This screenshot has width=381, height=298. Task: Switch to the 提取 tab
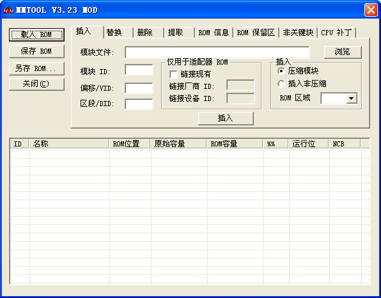tap(180, 33)
